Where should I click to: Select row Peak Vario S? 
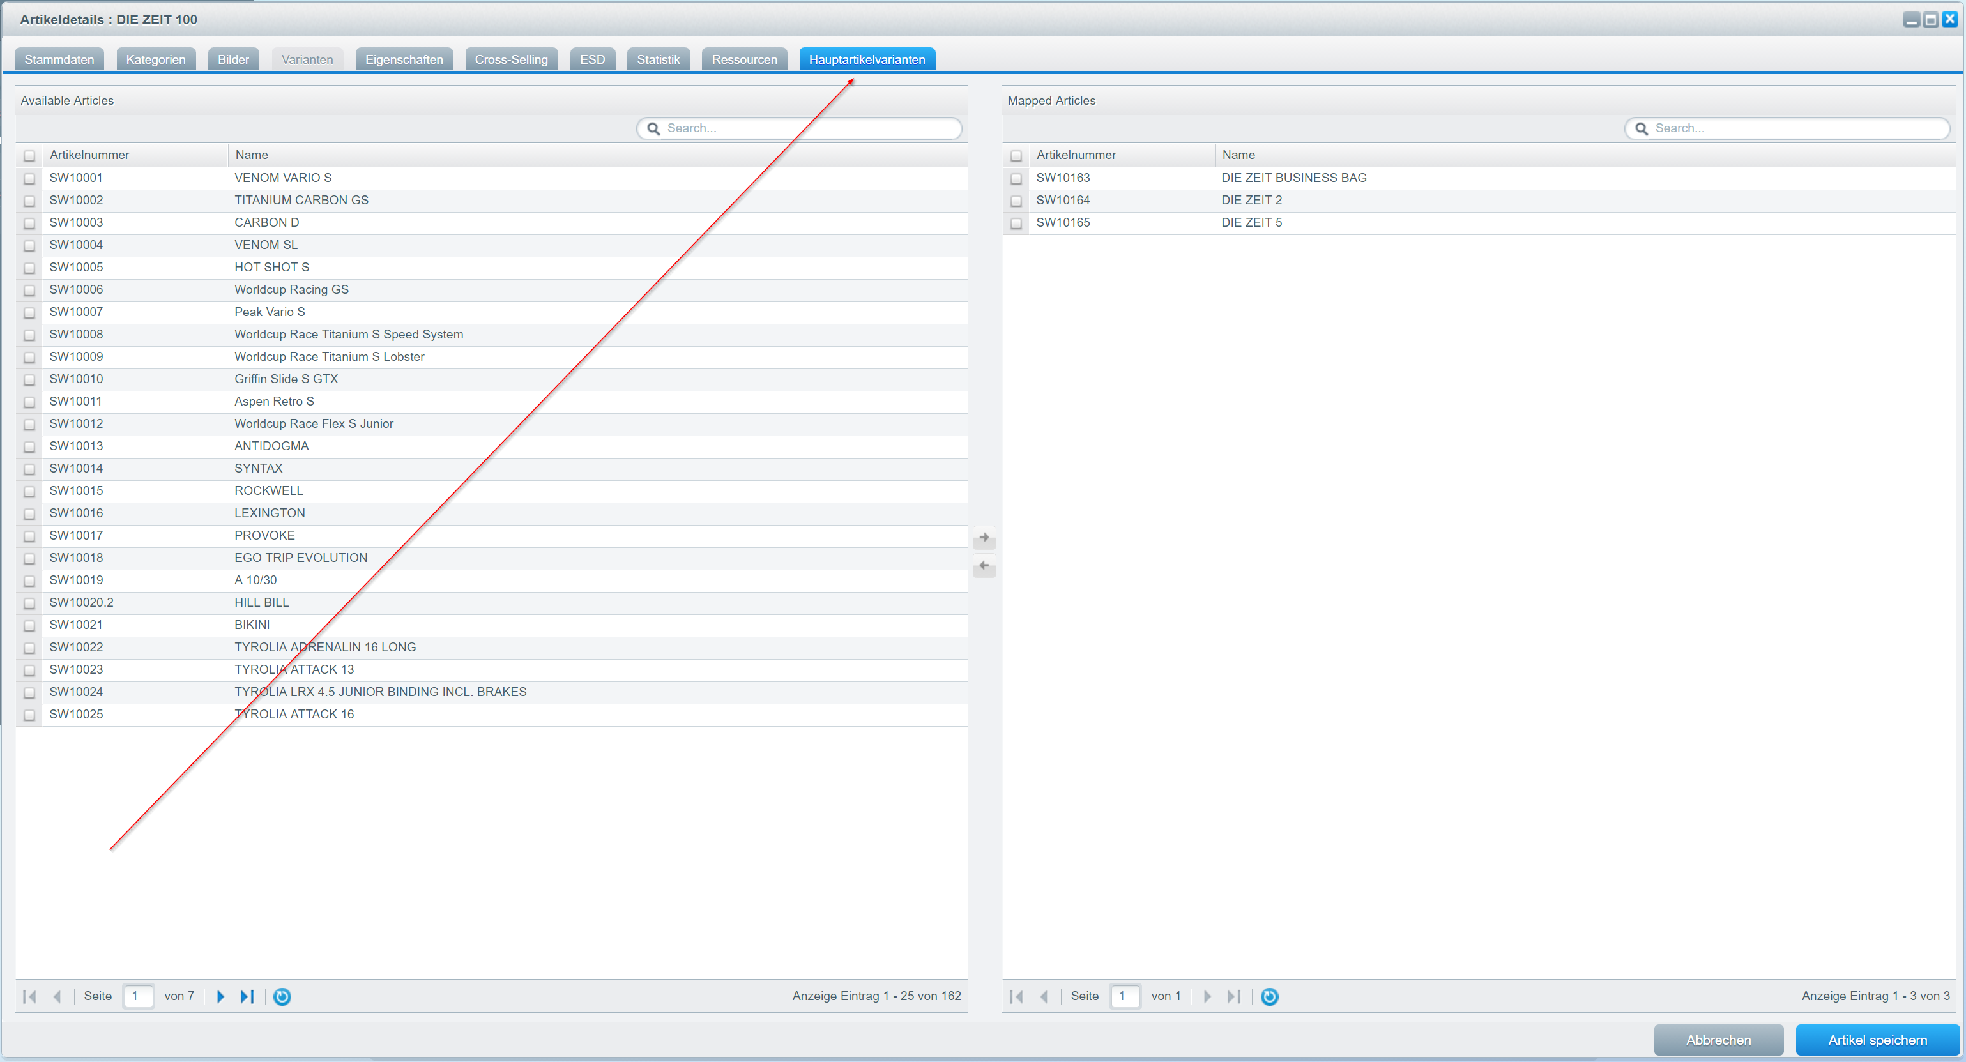pos(492,312)
